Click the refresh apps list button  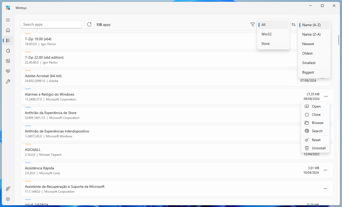coord(89,24)
